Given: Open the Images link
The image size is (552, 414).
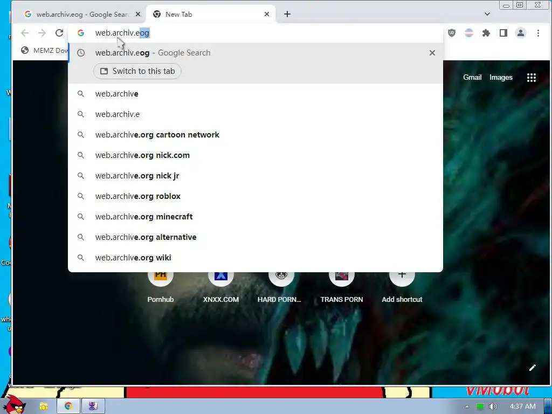Looking at the screenshot, I should click(501, 78).
